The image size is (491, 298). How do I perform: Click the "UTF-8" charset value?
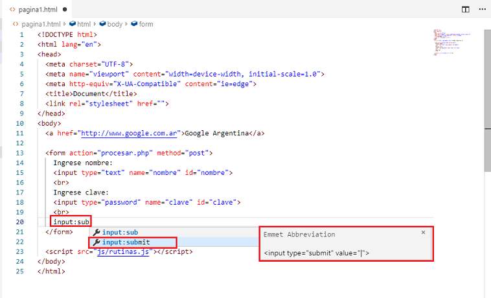[x=115, y=64]
